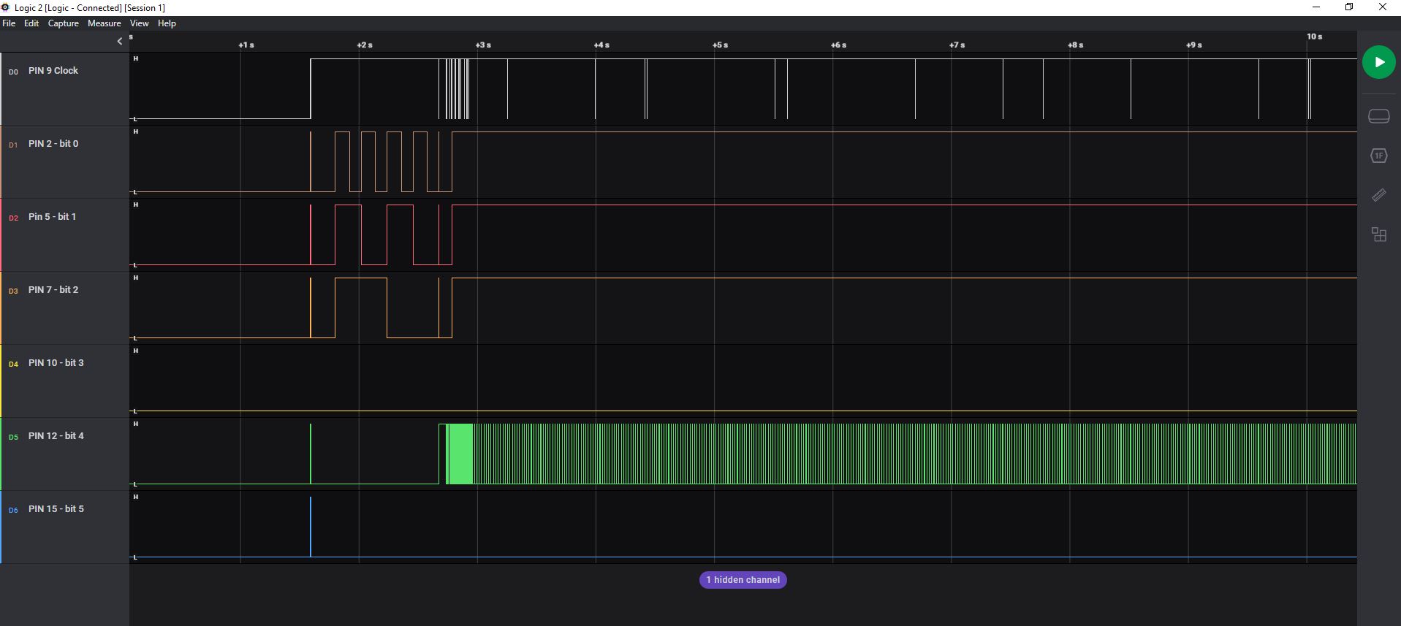The image size is (1401, 626).
Task: Click the D5 channel color tag
Action: pyautogui.click(x=13, y=438)
